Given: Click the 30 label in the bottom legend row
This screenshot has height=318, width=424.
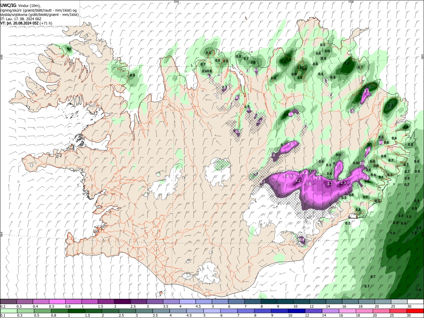Looking at the screenshot, I should [408, 315].
